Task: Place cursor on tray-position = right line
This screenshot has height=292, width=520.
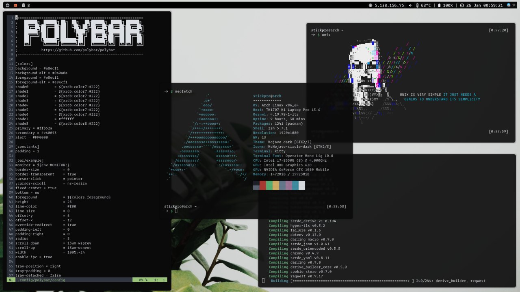Action: [38, 266]
